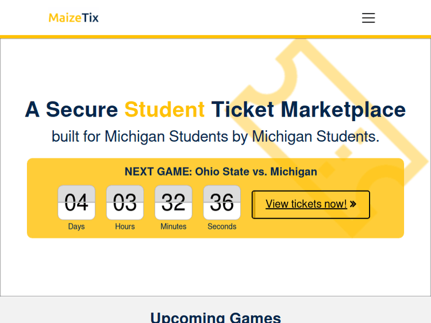
Task: Click the word 'Secure' in the headline
Action: [82, 110]
